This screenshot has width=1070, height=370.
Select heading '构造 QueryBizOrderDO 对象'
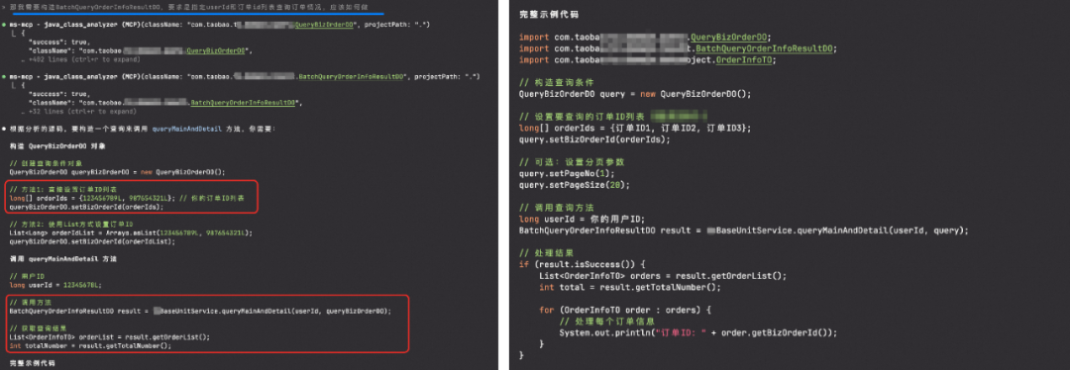click(x=57, y=145)
